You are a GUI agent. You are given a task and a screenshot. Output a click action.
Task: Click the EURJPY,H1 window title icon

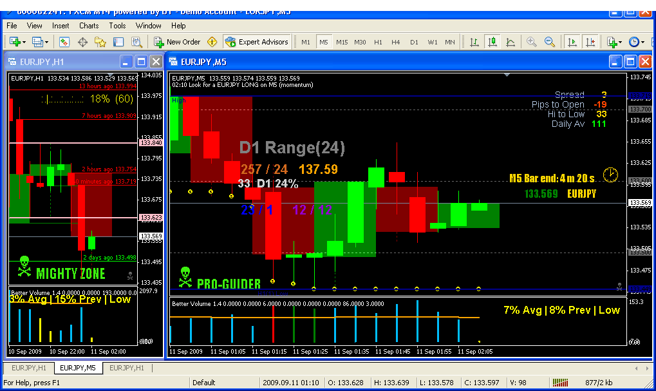(x=12, y=62)
